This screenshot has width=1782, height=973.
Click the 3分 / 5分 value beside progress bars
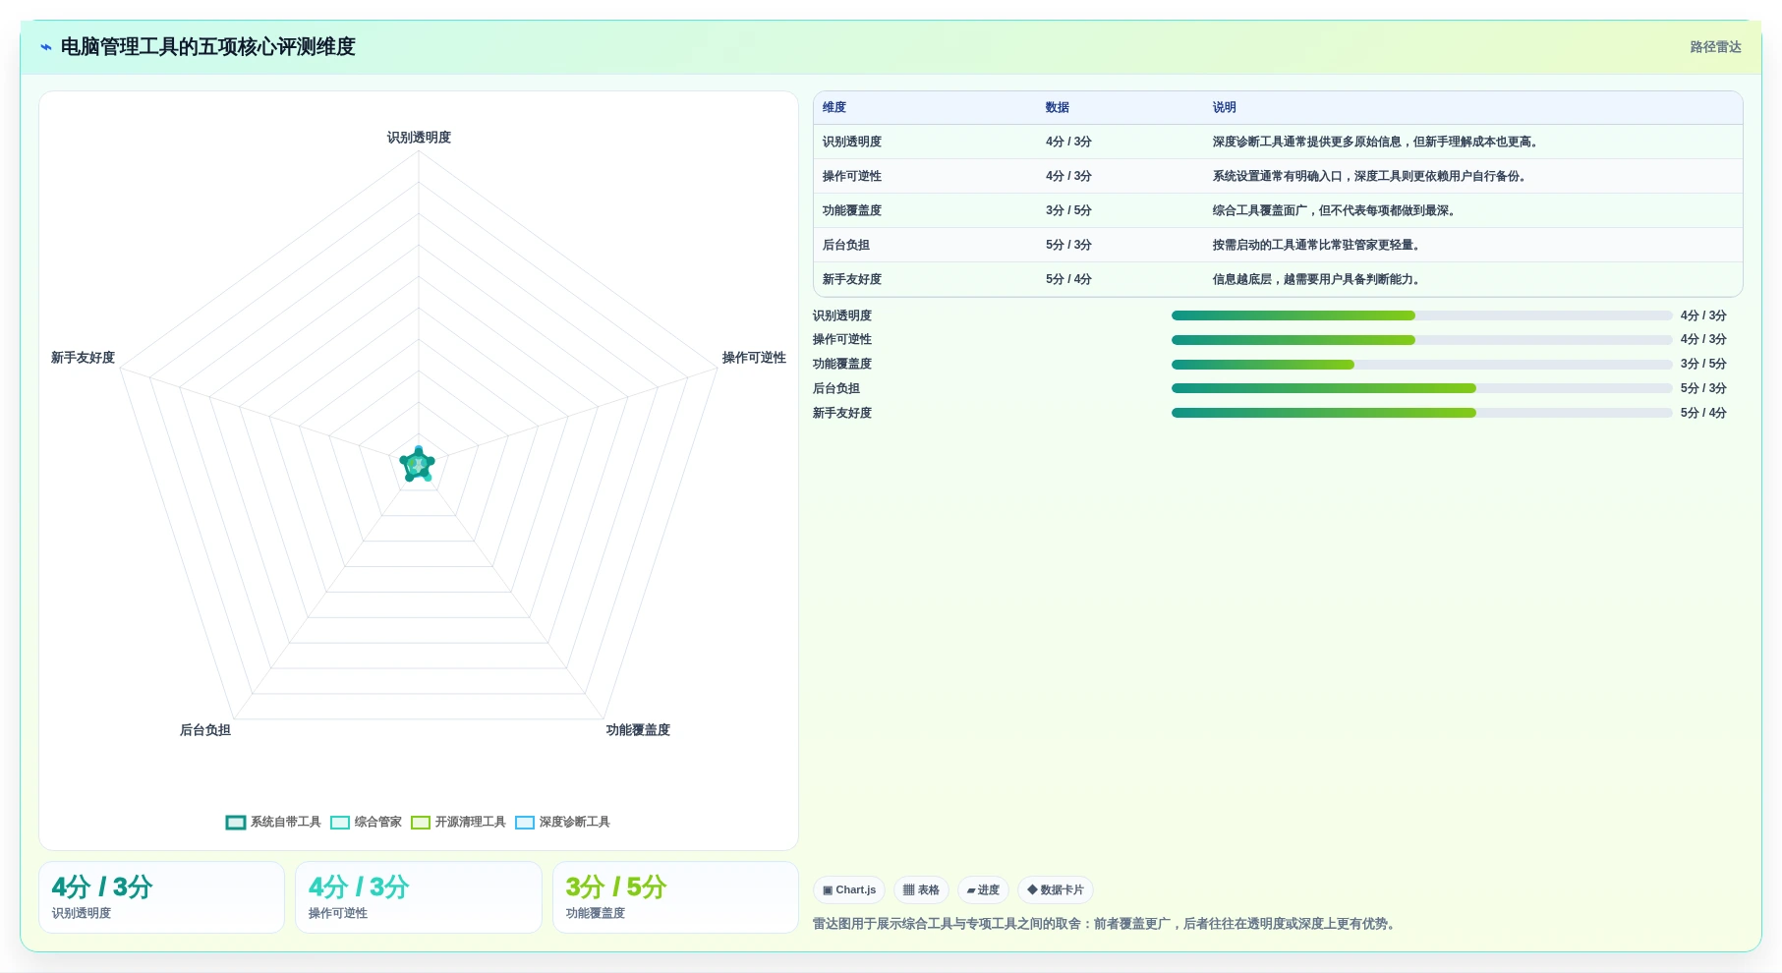tap(1703, 365)
